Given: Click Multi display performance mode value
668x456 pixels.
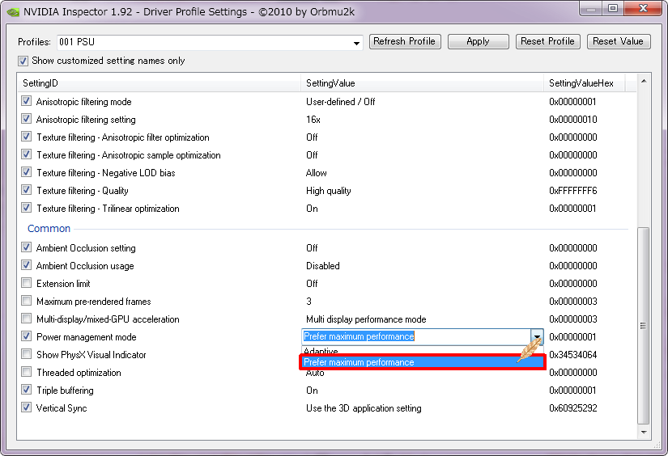Looking at the screenshot, I should pos(366,319).
